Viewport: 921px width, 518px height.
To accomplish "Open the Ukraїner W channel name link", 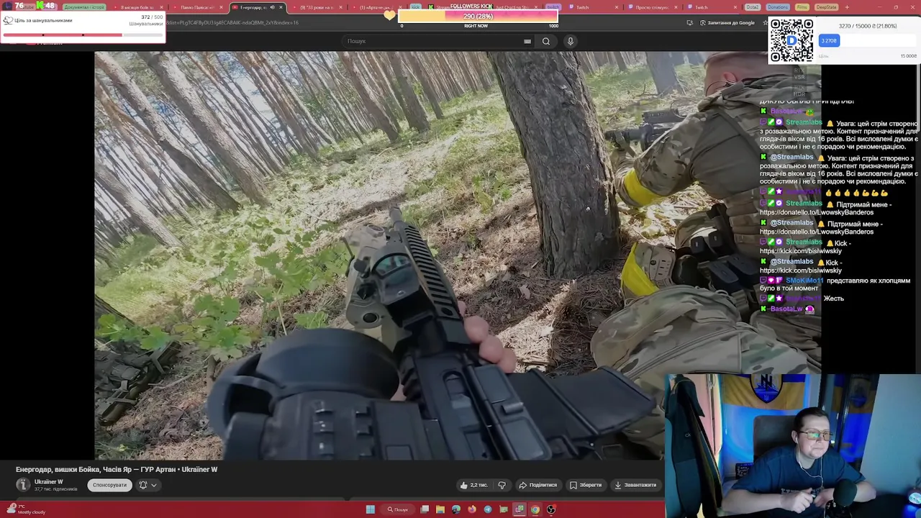I will tap(49, 481).
